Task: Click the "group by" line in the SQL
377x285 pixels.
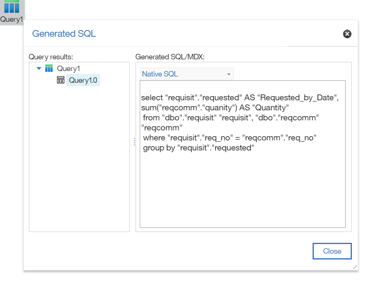Action: pos(198,148)
